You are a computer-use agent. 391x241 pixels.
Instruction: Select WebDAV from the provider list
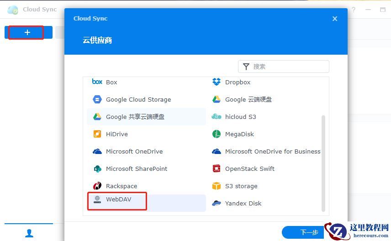[x=118, y=200]
